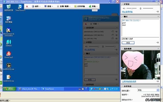Click the chat input field in right sidebar

click(140, 39)
